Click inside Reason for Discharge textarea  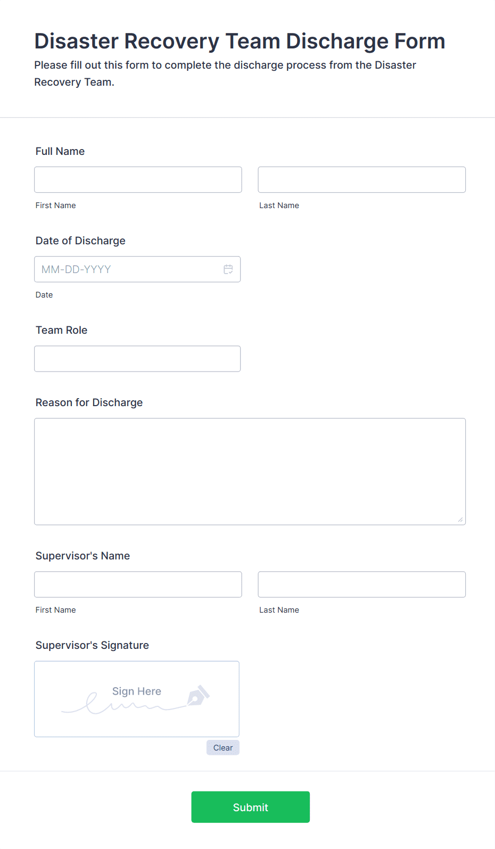(250, 472)
